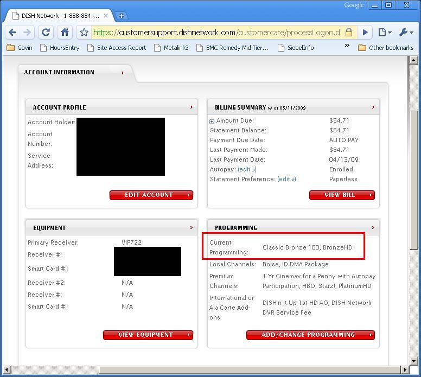Open the Site Access Report bookmark
The width and height of the screenshot is (421, 377).
pyautogui.click(x=117, y=48)
